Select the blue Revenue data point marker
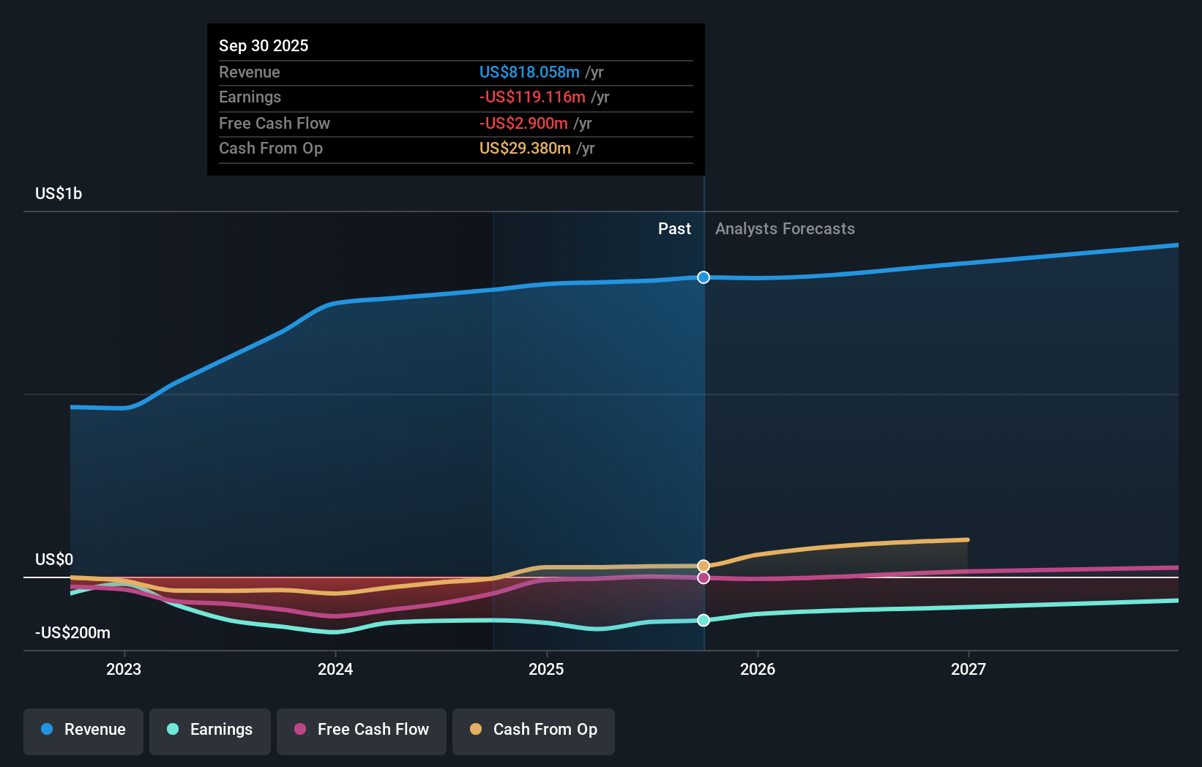Viewport: 1202px width, 767px height. coord(703,277)
